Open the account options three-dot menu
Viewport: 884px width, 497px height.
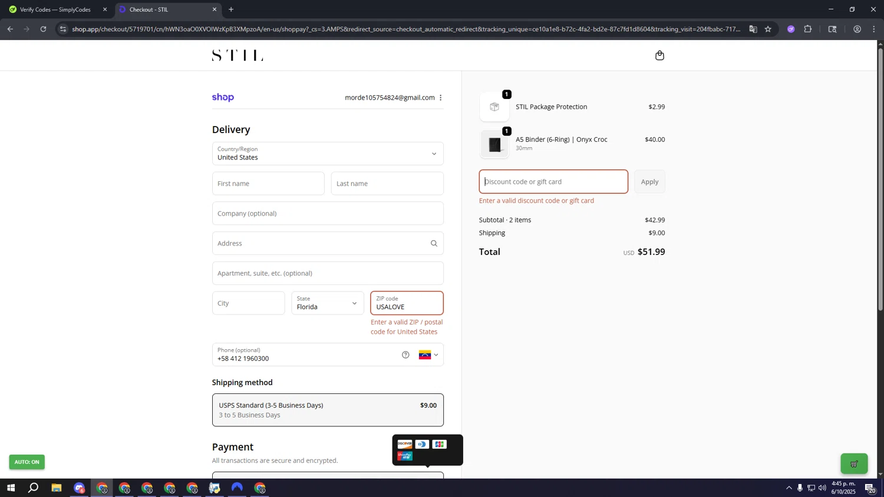(440, 98)
